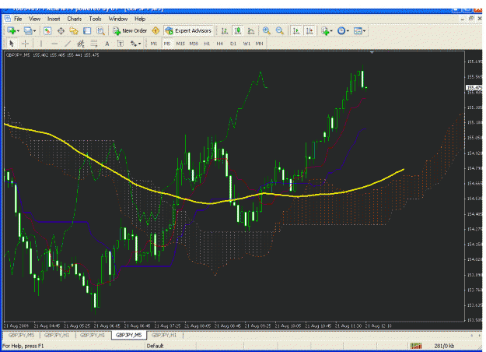Open the Indicators list dropdown
This screenshot has height=352, width=486.
click(327, 30)
